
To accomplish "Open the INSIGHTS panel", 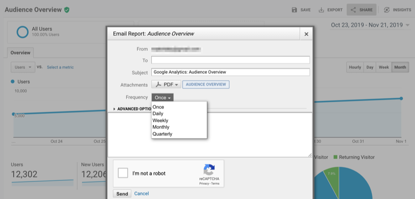I will [x=397, y=10].
